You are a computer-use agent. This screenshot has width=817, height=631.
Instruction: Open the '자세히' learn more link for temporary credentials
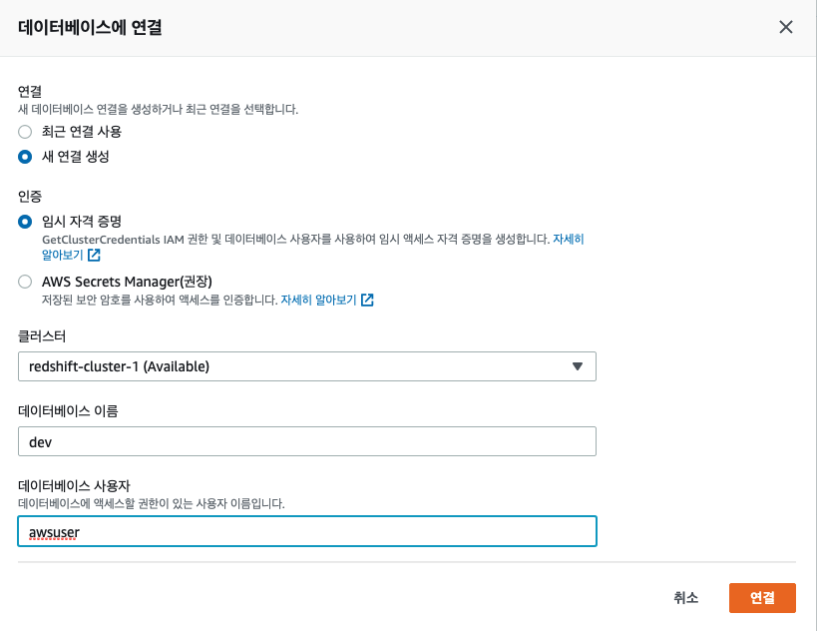[568, 240]
